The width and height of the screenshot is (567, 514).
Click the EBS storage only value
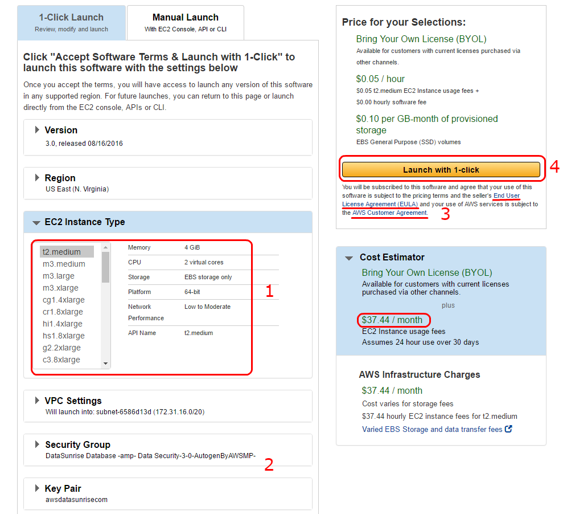208,278
